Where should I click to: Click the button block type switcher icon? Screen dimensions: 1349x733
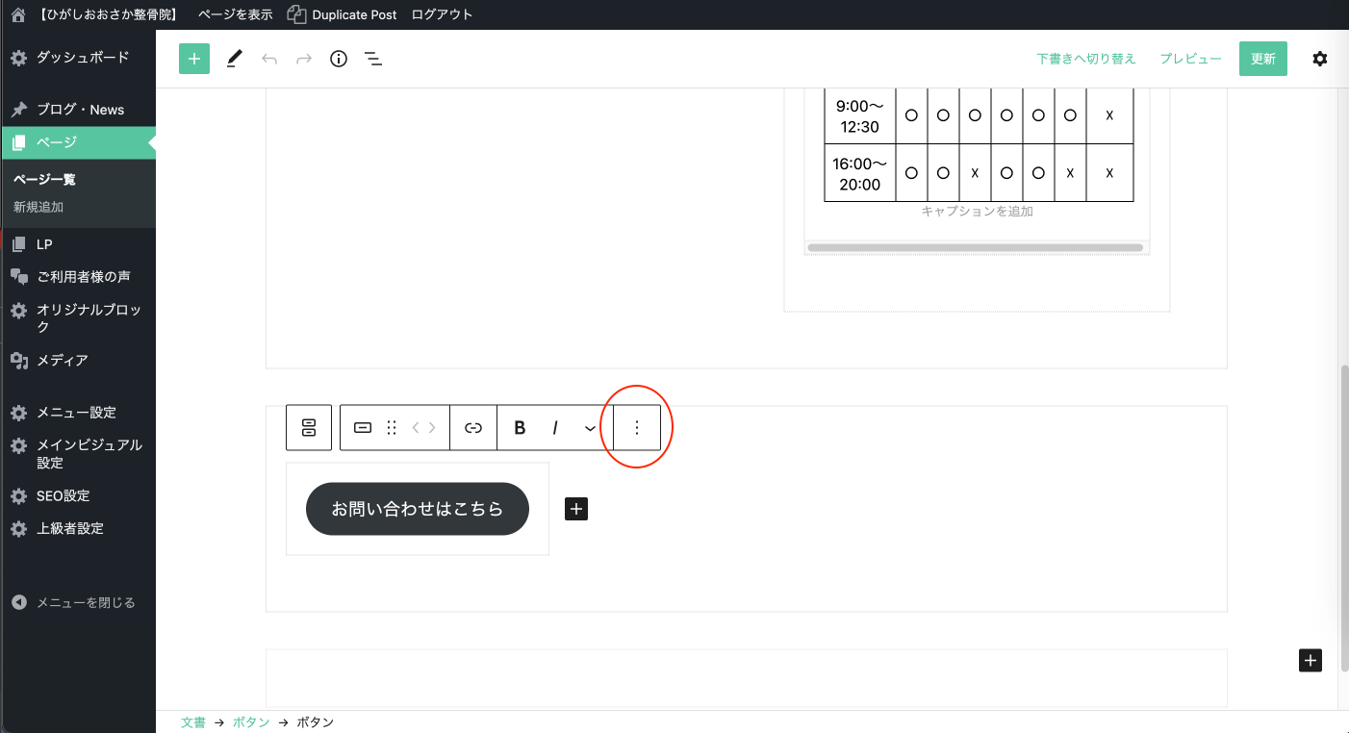click(363, 428)
